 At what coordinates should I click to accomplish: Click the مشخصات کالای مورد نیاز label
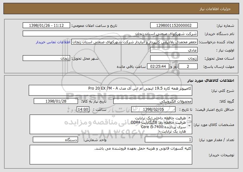pos(214,125)
